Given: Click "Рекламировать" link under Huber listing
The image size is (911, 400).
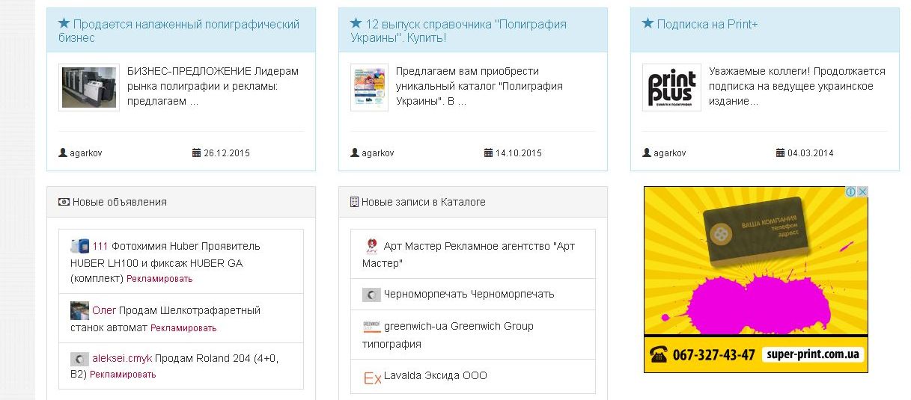Looking at the screenshot, I should [x=159, y=279].
